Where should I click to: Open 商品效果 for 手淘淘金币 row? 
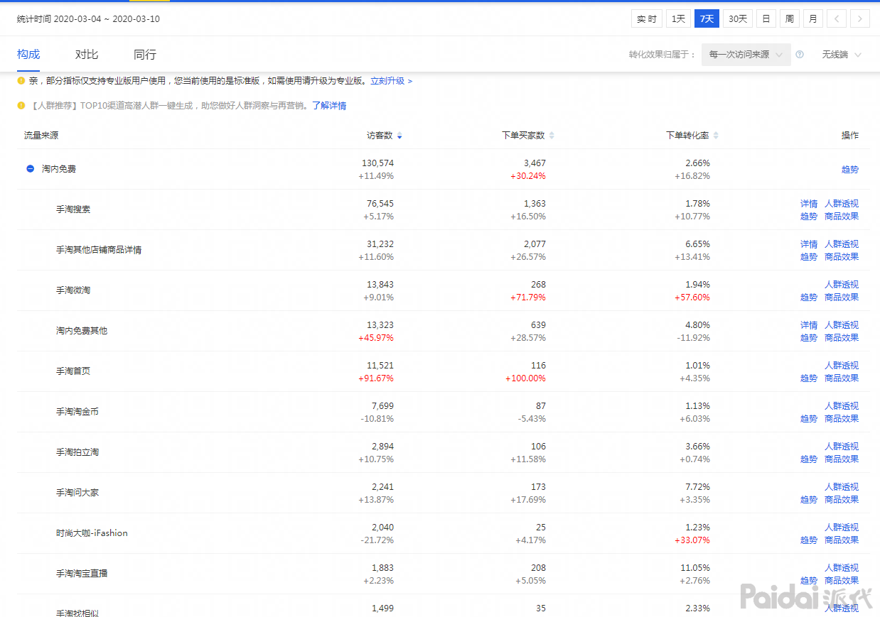(842, 419)
